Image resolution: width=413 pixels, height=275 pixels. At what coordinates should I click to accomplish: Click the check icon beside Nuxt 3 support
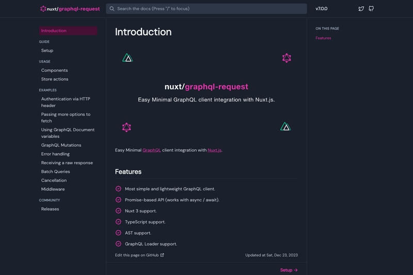pos(118,211)
